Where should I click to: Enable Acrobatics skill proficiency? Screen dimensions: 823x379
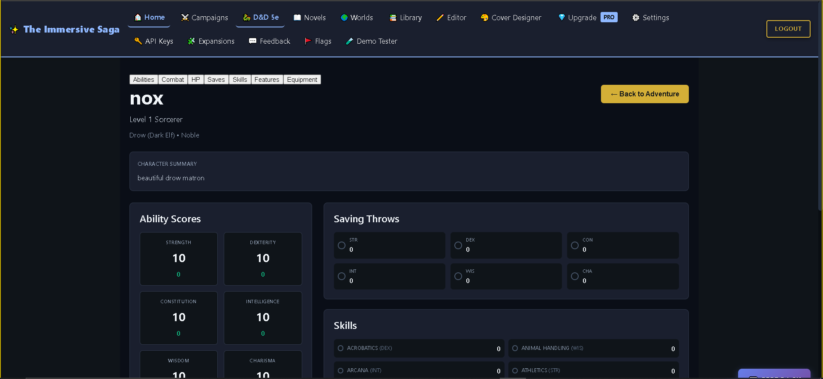tap(341, 348)
